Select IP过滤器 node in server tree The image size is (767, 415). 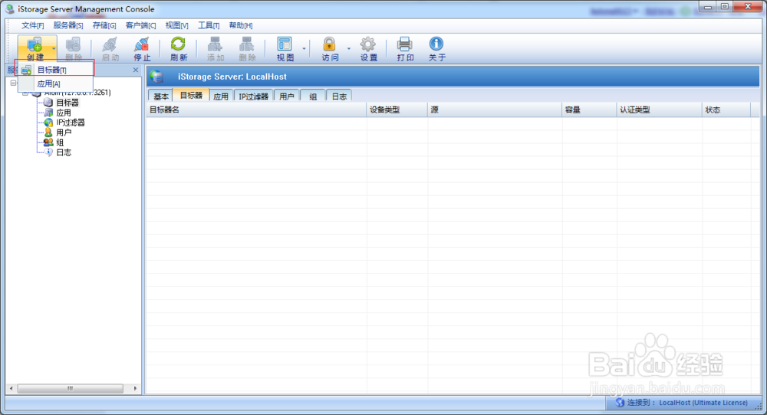point(71,123)
